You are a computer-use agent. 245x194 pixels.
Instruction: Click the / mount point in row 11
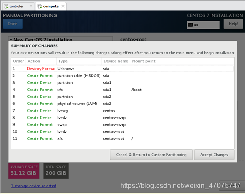coord(132,139)
